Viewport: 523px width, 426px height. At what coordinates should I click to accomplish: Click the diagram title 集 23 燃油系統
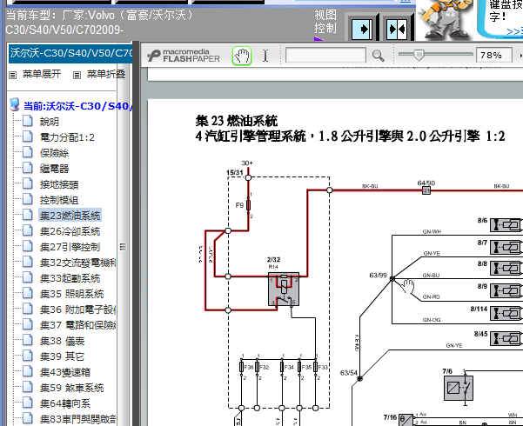click(x=237, y=121)
